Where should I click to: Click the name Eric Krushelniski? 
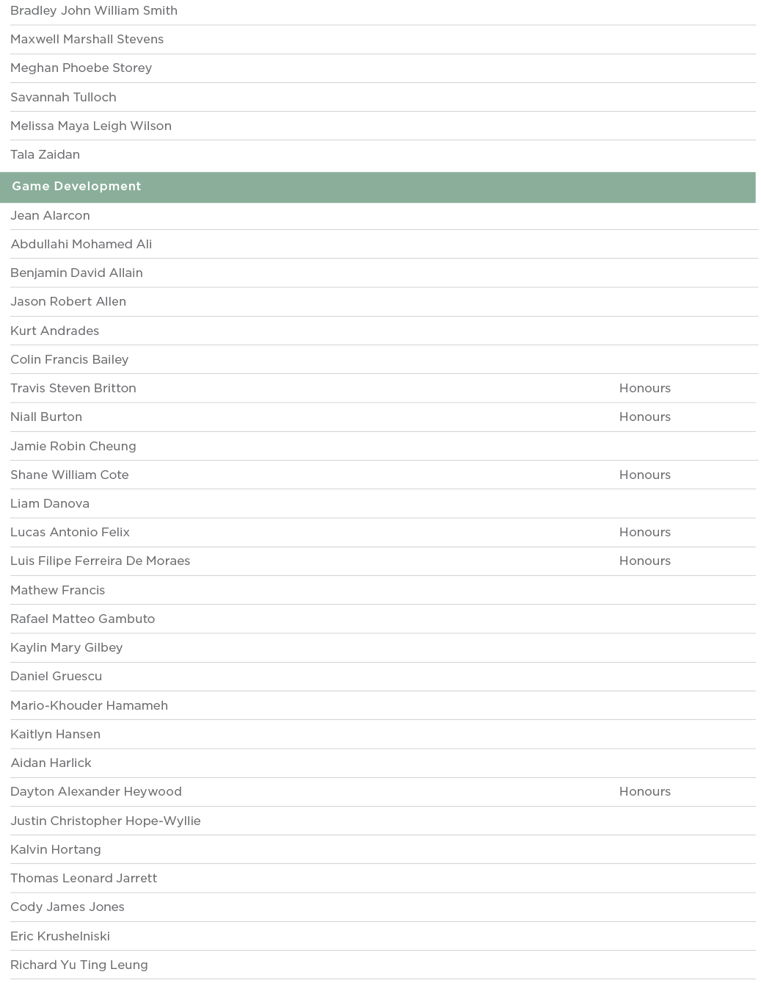click(60, 936)
